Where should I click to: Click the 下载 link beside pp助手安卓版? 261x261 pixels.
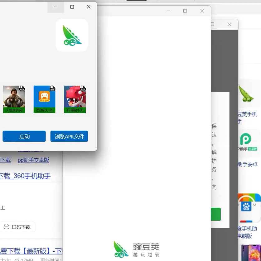click(5, 160)
